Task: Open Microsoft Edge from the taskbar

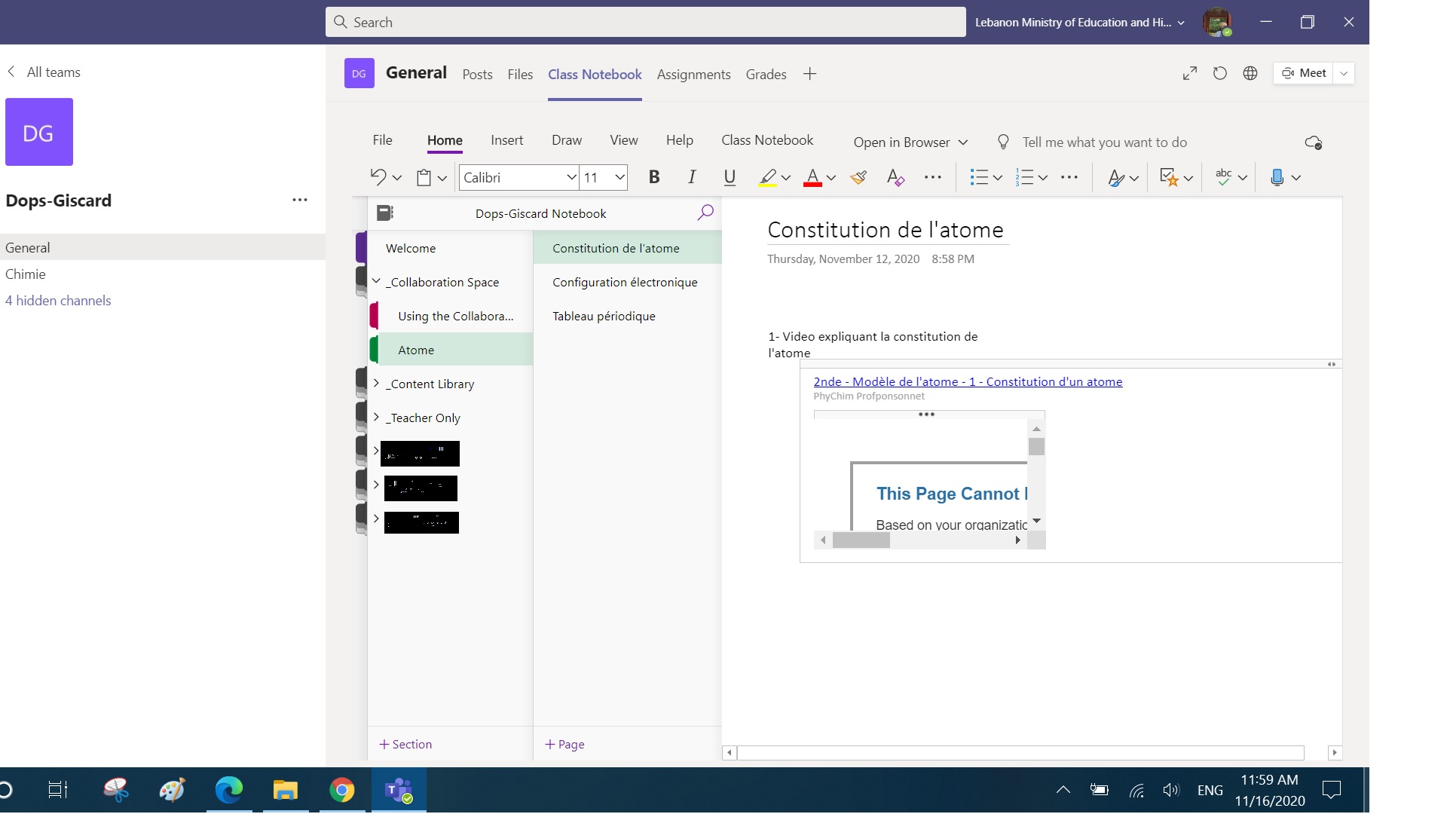Action: tap(229, 790)
